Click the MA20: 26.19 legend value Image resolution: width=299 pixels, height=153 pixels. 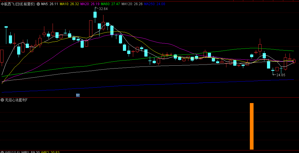click(90, 4)
